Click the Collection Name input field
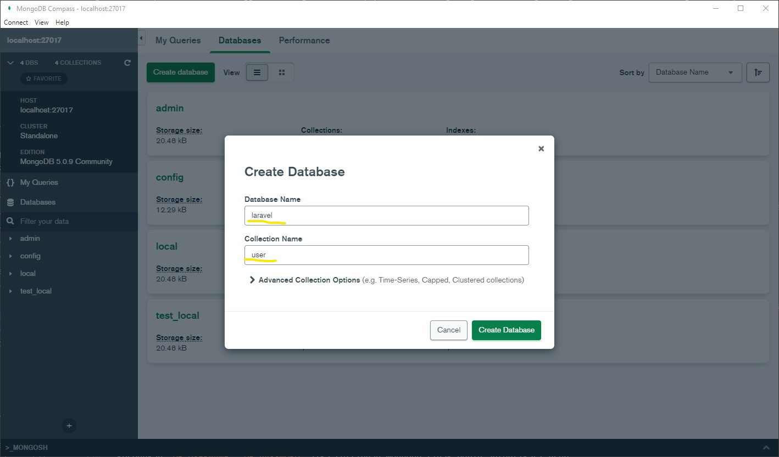 [387, 255]
